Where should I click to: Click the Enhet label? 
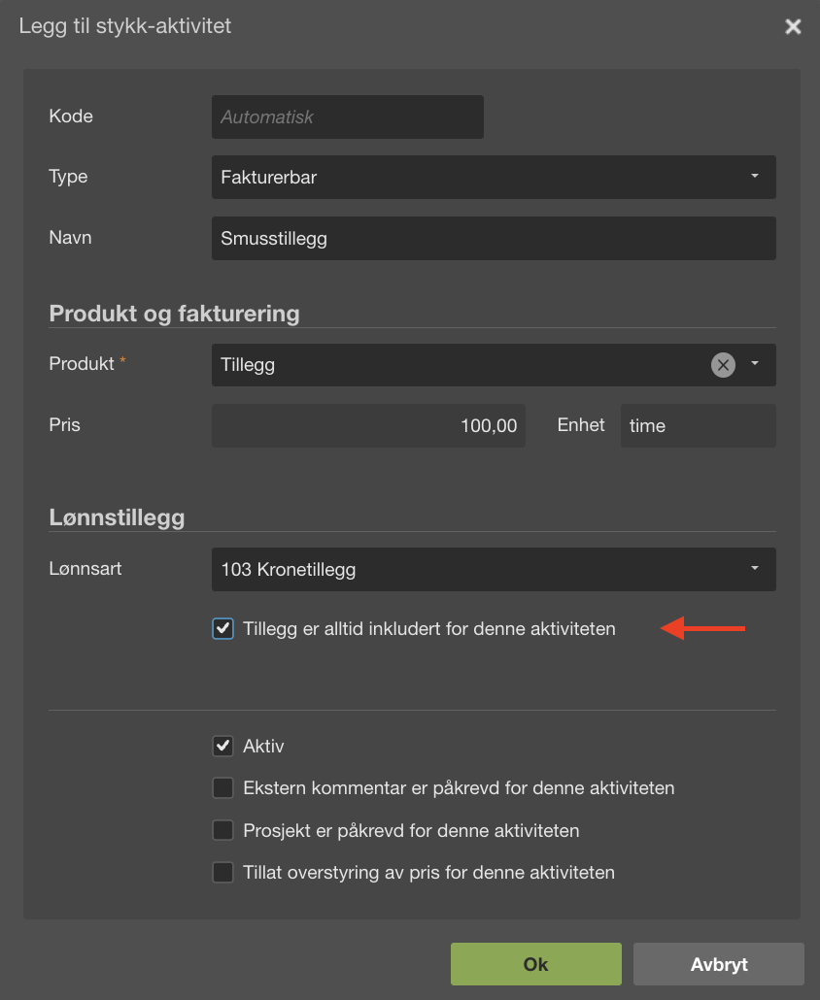(x=581, y=424)
